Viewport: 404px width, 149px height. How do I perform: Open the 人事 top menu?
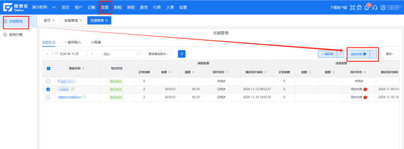[x=170, y=7]
